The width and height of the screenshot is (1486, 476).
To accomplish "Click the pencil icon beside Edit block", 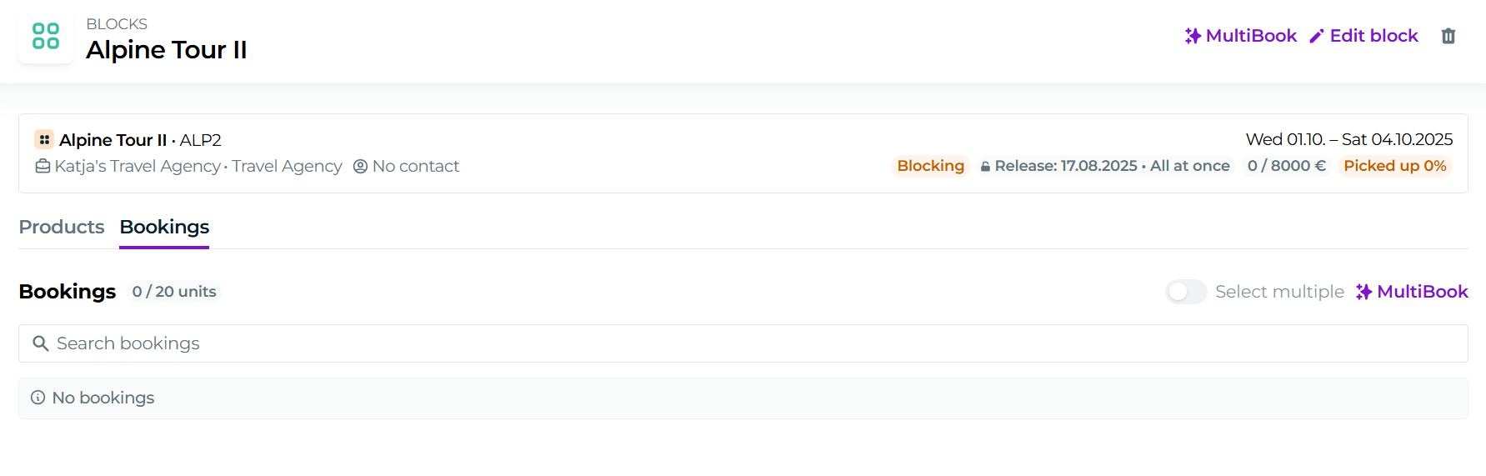I will click(x=1317, y=36).
